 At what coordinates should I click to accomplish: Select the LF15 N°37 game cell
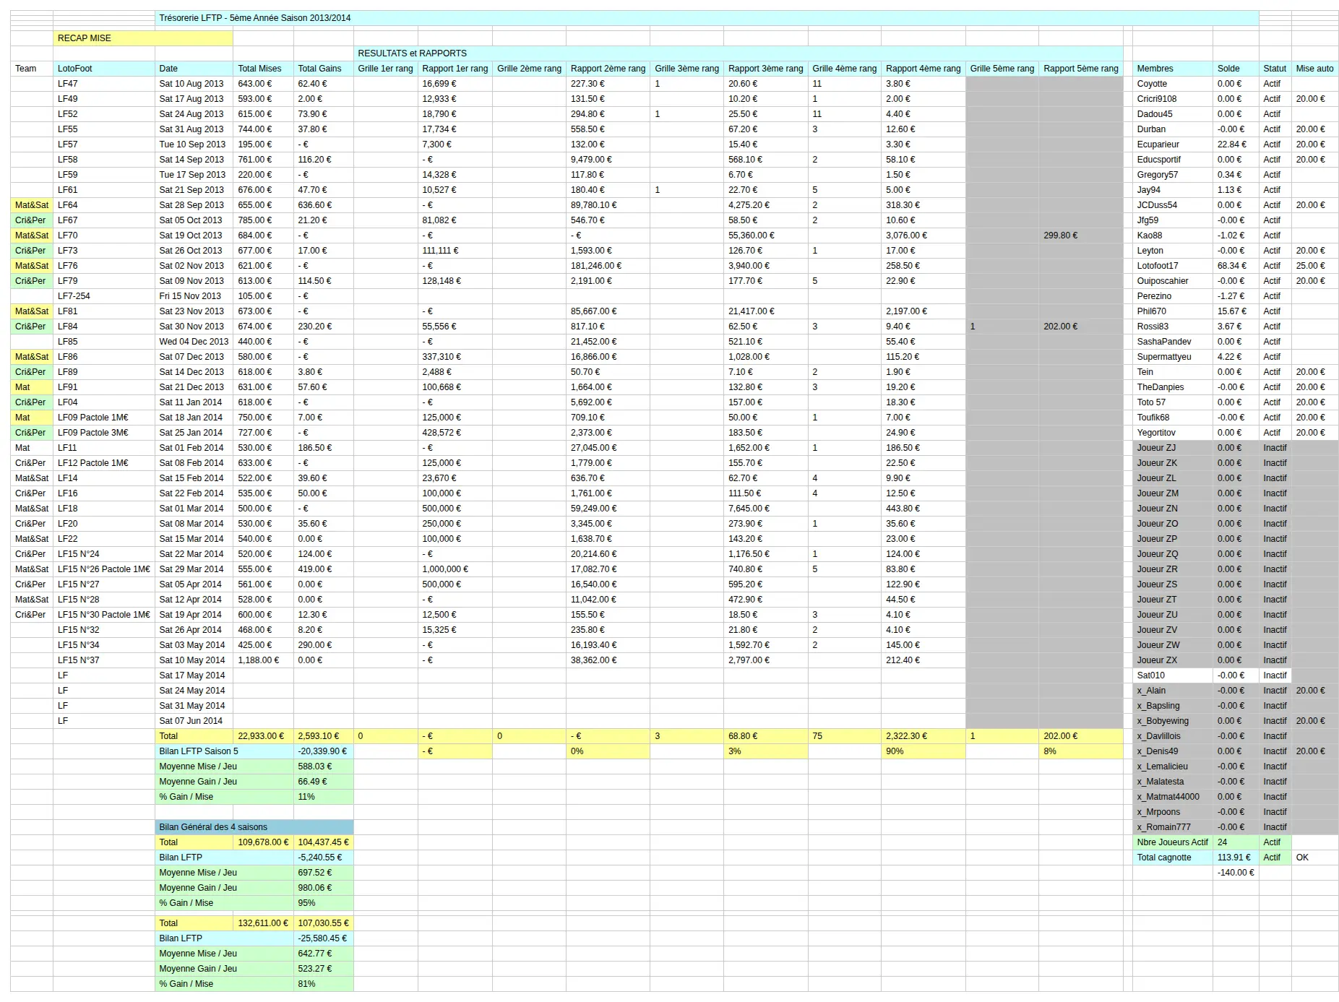[x=104, y=660]
